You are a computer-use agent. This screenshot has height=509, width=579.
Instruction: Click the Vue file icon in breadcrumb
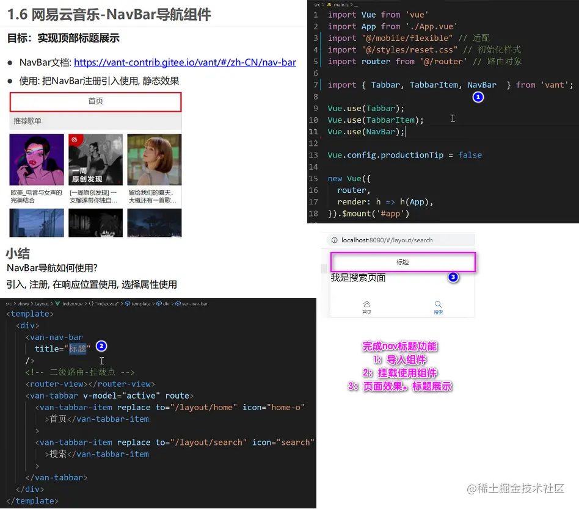click(x=57, y=304)
